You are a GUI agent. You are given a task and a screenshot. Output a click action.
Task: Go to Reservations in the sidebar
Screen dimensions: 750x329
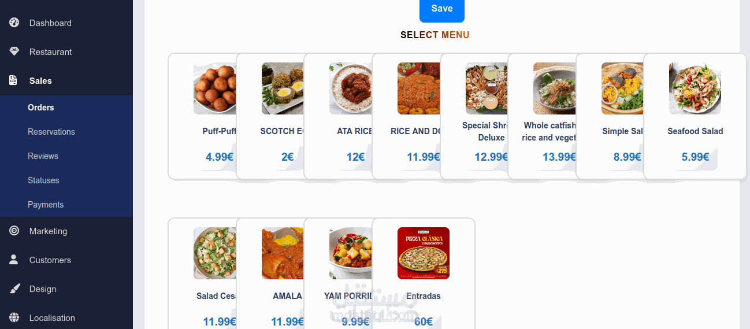[x=51, y=132]
